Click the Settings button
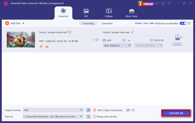This screenshot has width=195, height=123. pyautogui.click(x=177, y=44)
